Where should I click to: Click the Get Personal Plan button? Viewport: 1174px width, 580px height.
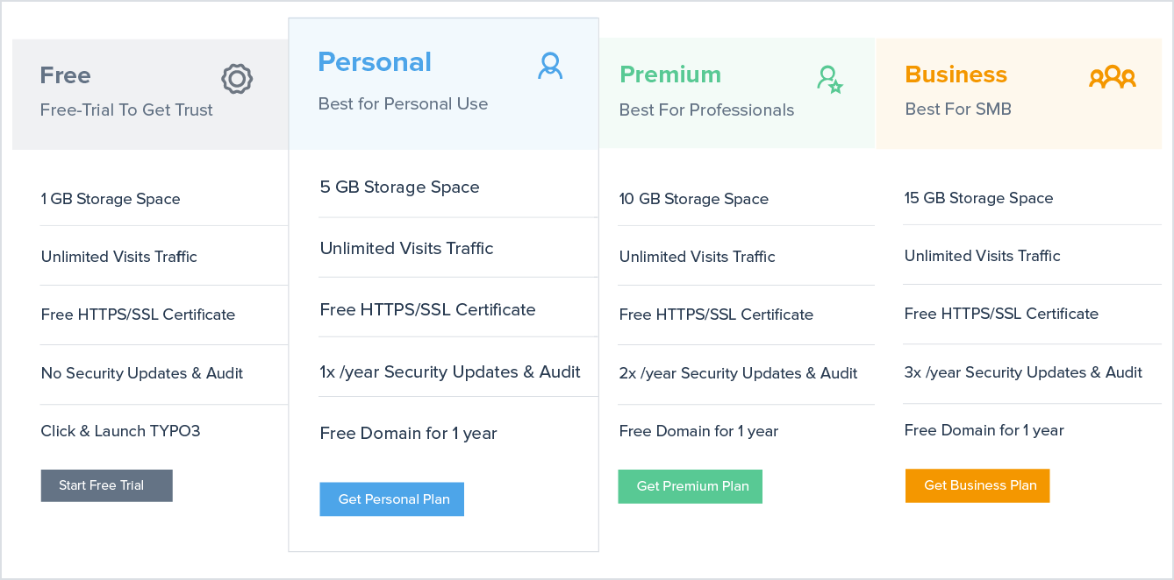pyautogui.click(x=391, y=499)
